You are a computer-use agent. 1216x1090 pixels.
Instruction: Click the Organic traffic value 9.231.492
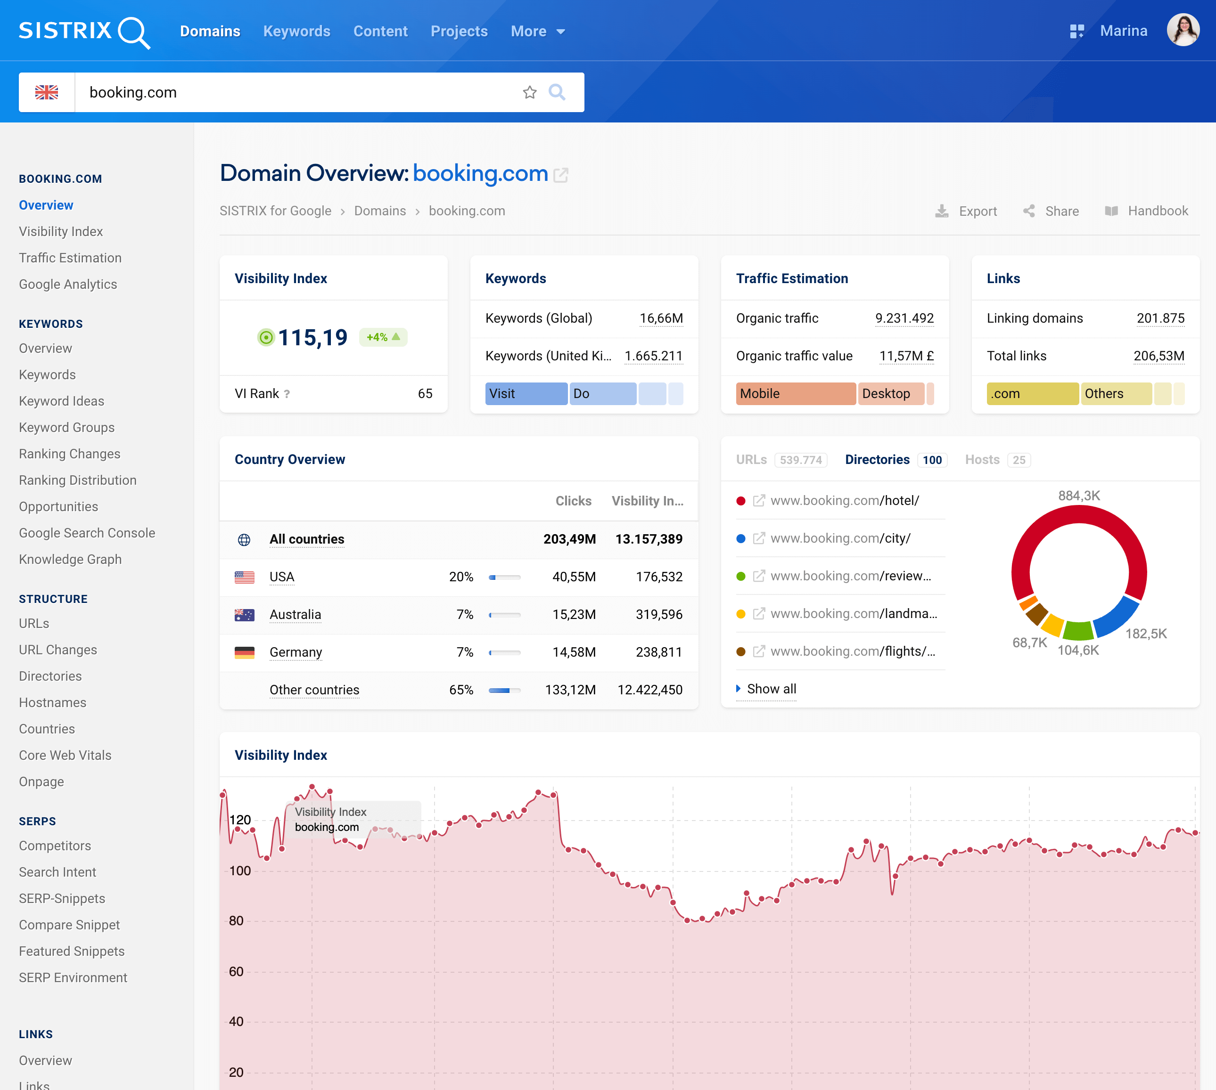click(904, 318)
